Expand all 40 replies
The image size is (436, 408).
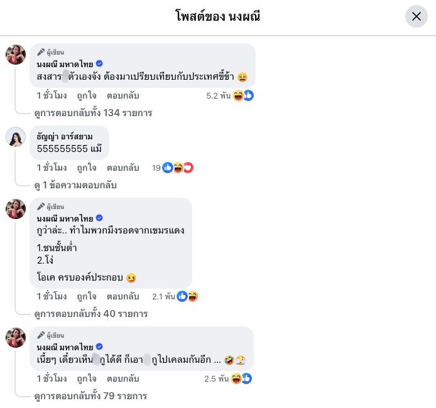tap(90, 313)
